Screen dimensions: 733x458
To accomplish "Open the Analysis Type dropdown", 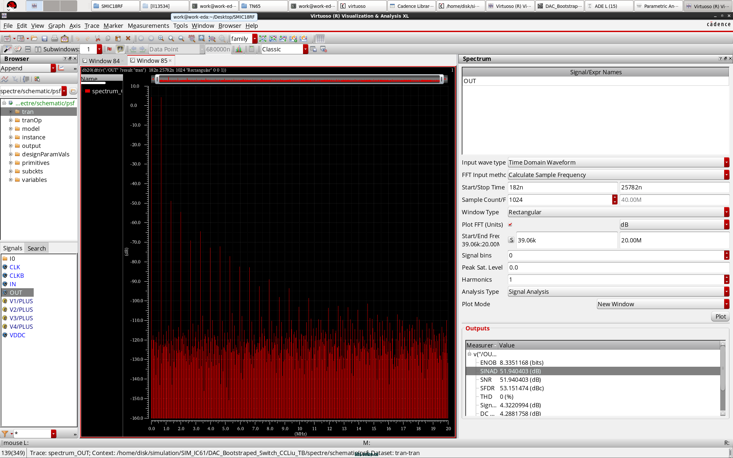I will coord(618,291).
